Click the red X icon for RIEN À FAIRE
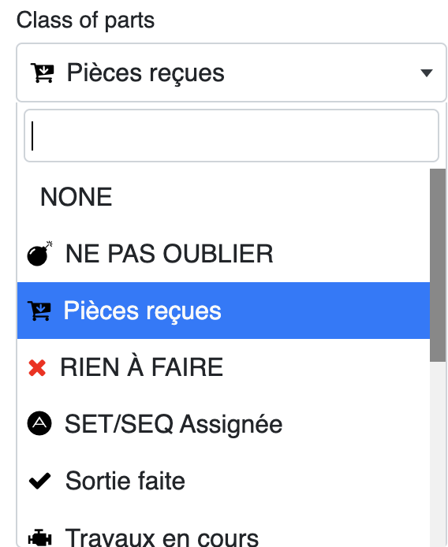The width and height of the screenshot is (448, 547). [x=37, y=368]
